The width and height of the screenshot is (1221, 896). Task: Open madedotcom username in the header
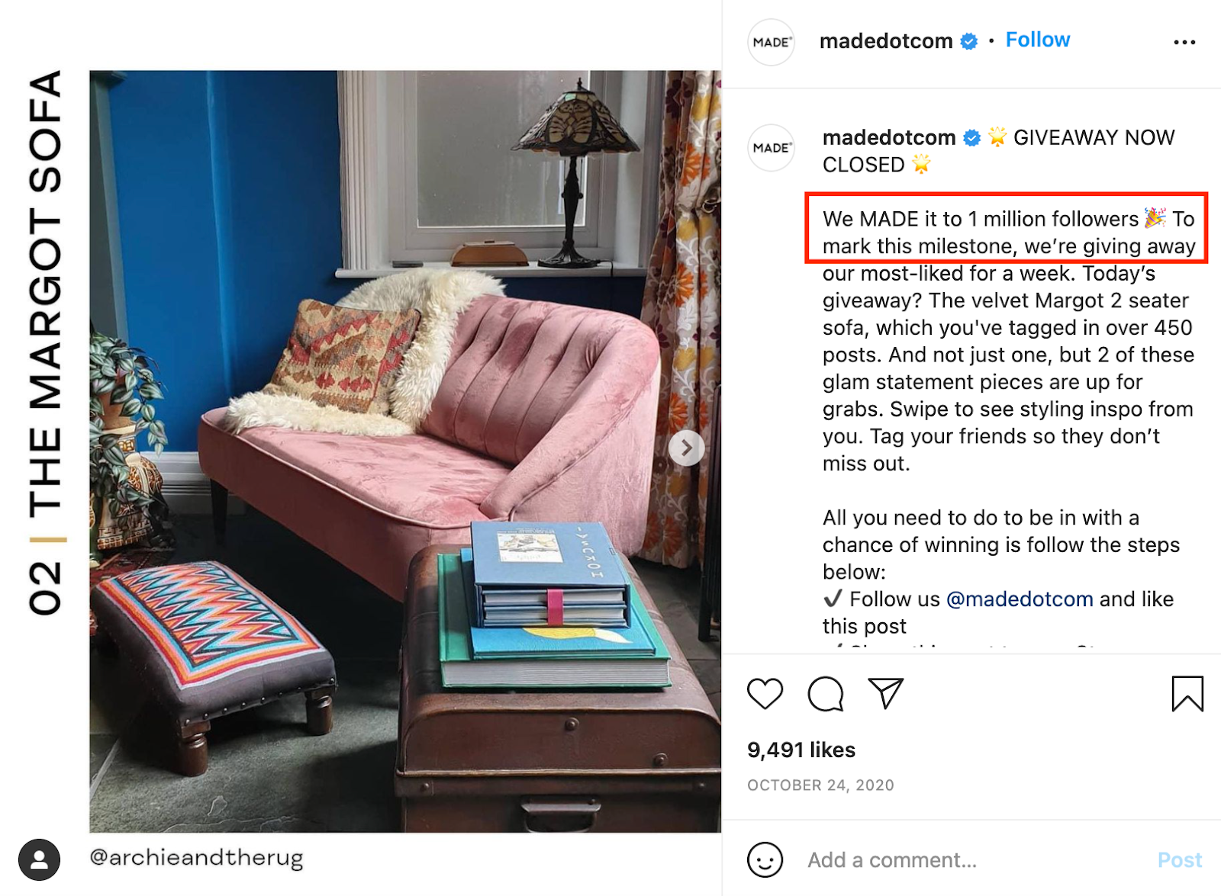886,41
